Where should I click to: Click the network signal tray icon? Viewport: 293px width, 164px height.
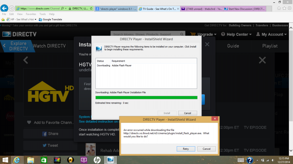click(x=268, y=160)
